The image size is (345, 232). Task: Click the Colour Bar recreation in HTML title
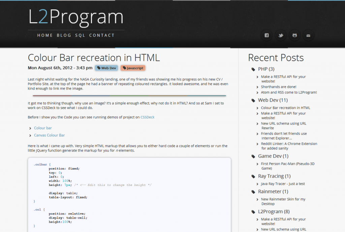pyautogui.click(x=94, y=58)
